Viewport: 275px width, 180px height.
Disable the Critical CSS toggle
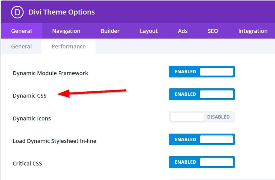click(202, 162)
